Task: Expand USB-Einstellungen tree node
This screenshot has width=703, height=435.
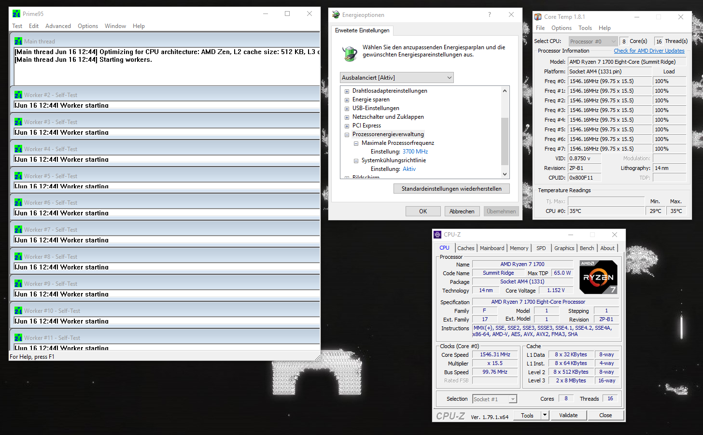Action: tap(347, 109)
